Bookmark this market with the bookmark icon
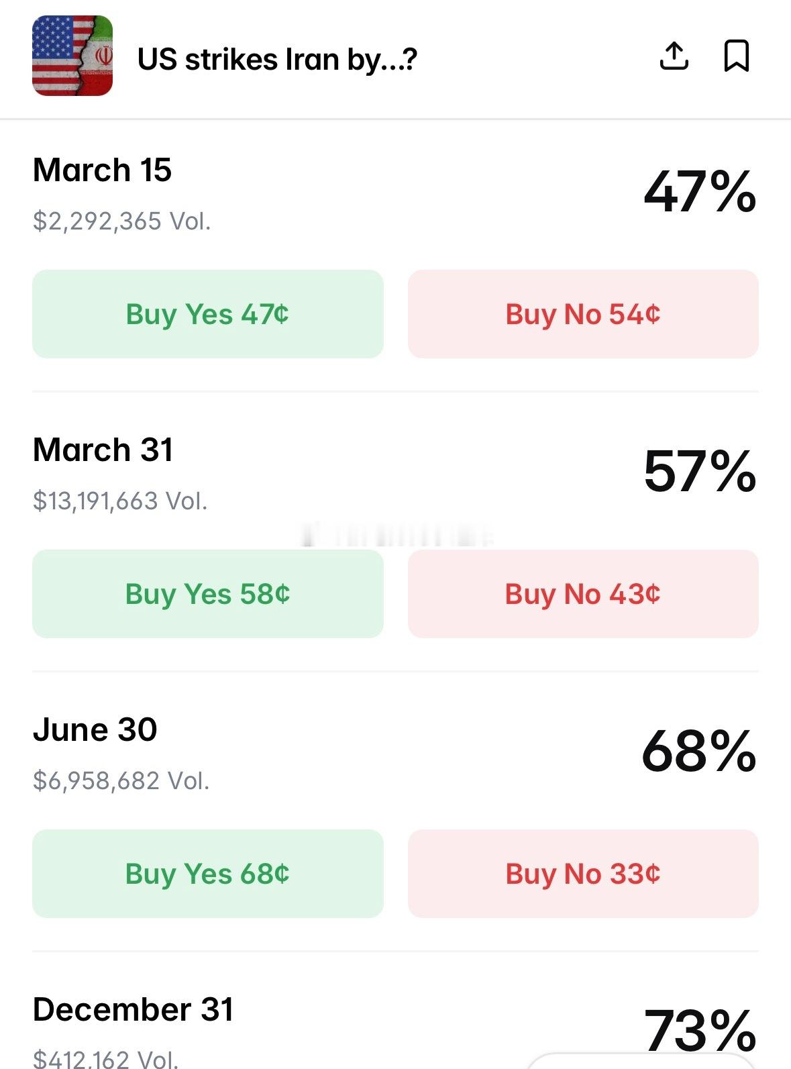The height and width of the screenshot is (1069, 791). pyautogui.click(x=736, y=56)
